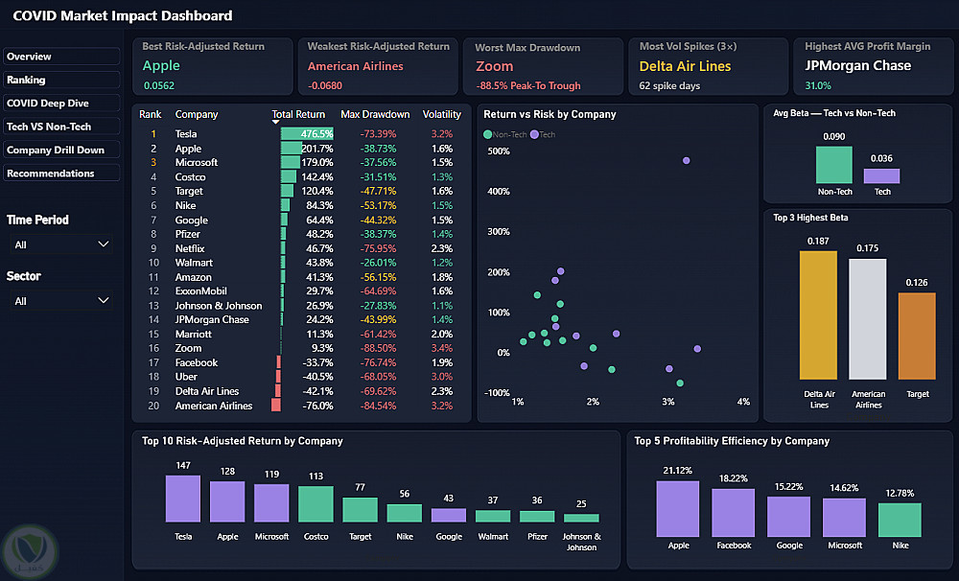Select the Costco risk-adjusted return bar

pyautogui.click(x=316, y=504)
